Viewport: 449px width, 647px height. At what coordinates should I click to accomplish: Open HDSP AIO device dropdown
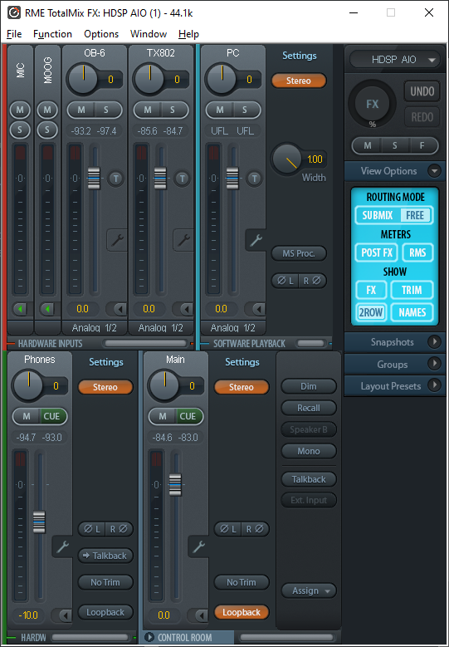(393, 60)
